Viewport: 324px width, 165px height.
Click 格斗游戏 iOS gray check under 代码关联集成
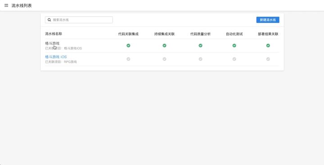128,59
